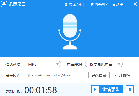The image size is (139, 96).
Task: Close the 迅捷录音 window
Action: click(x=135, y=4)
